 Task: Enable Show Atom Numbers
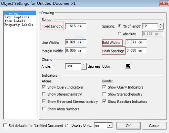(44, 109)
